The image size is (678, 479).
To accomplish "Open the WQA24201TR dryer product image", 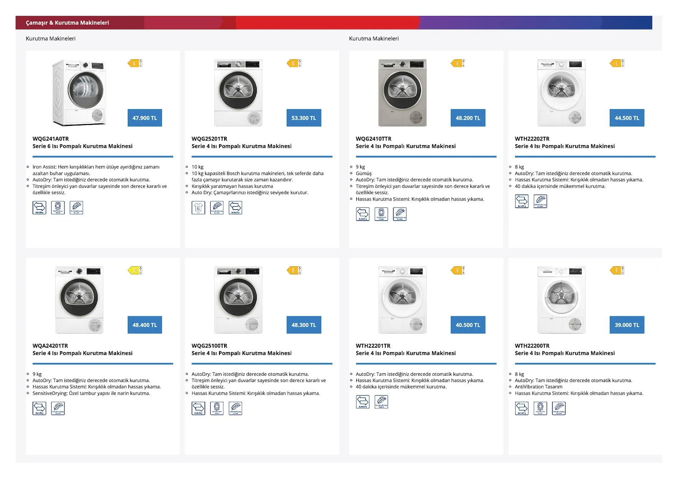I will 79,300.
